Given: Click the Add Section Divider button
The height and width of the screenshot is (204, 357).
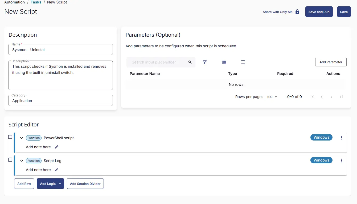Looking at the screenshot, I should point(85,184).
